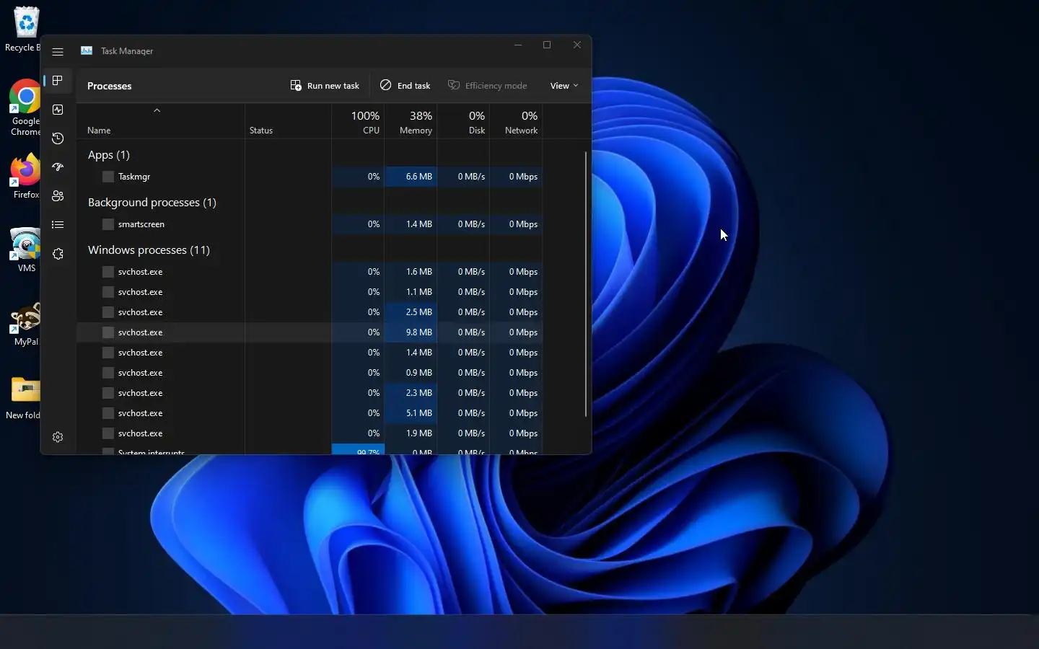Select svchost.exe row using 0.9 MB
Image resolution: width=1039 pixels, height=649 pixels.
pyautogui.click(x=310, y=373)
